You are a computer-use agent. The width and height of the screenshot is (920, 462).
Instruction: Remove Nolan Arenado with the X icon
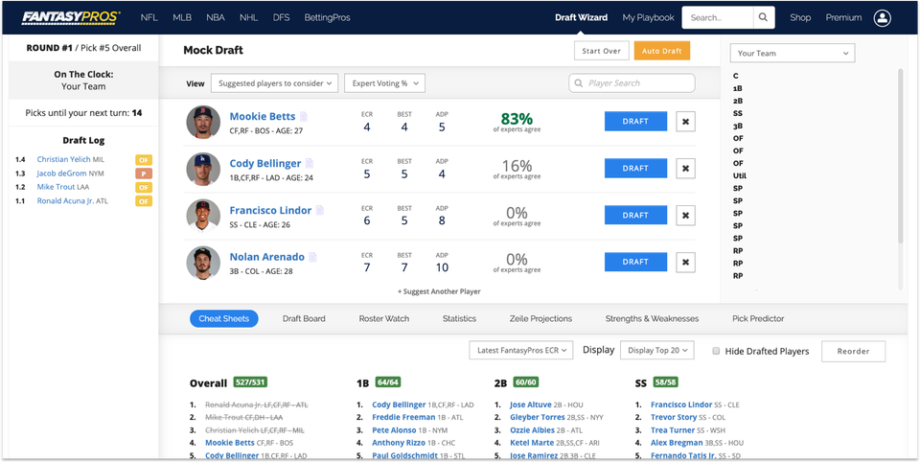click(685, 263)
